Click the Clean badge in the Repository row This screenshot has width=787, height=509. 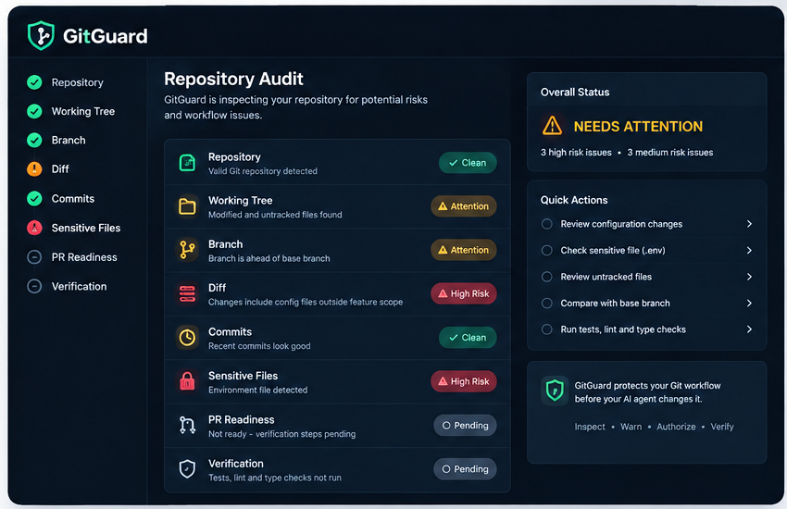468,163
